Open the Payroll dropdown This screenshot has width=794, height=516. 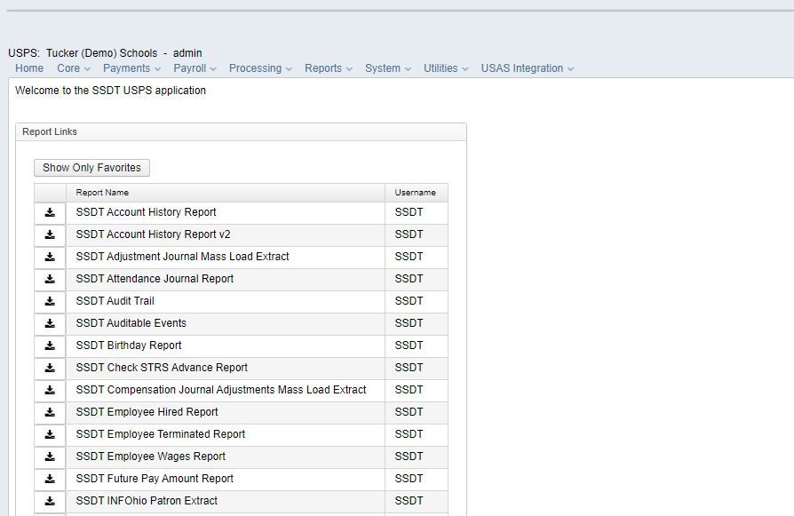(x=195, y=68)
